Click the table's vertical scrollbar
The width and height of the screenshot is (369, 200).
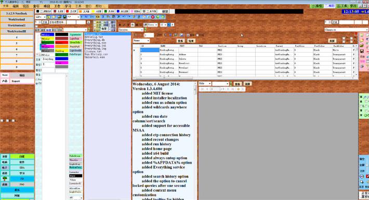357,61
